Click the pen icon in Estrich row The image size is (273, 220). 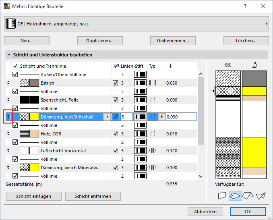(140, 83)
